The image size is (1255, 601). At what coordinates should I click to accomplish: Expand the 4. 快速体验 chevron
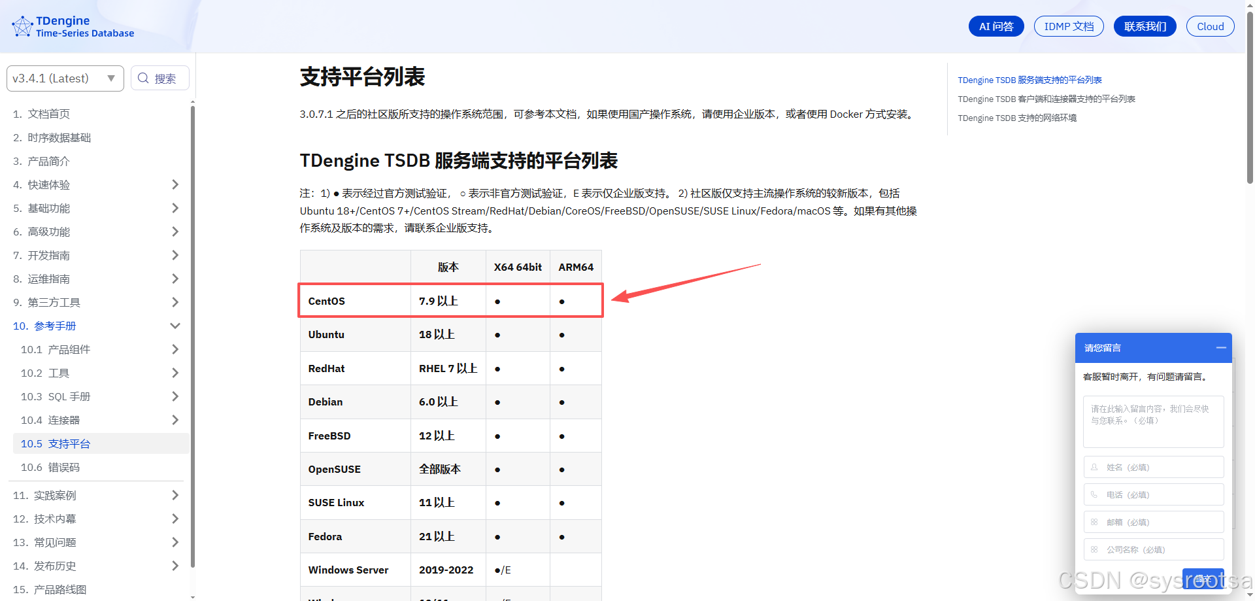click(175, 184)
